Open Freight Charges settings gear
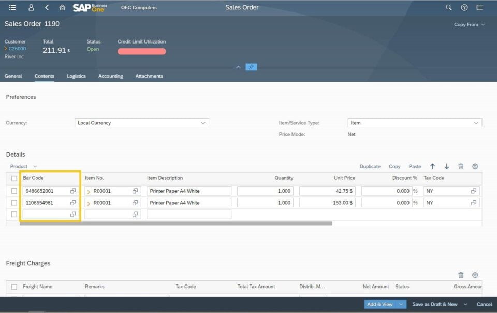The image size is (497, 313). coord(475,275)
